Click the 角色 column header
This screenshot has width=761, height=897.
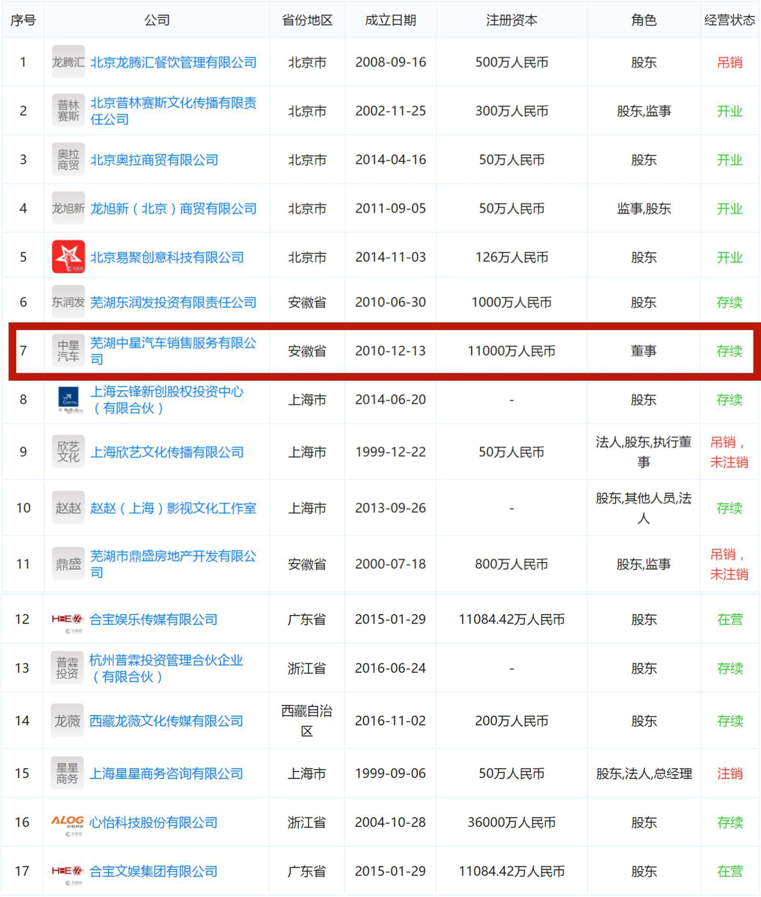[643, 20]
